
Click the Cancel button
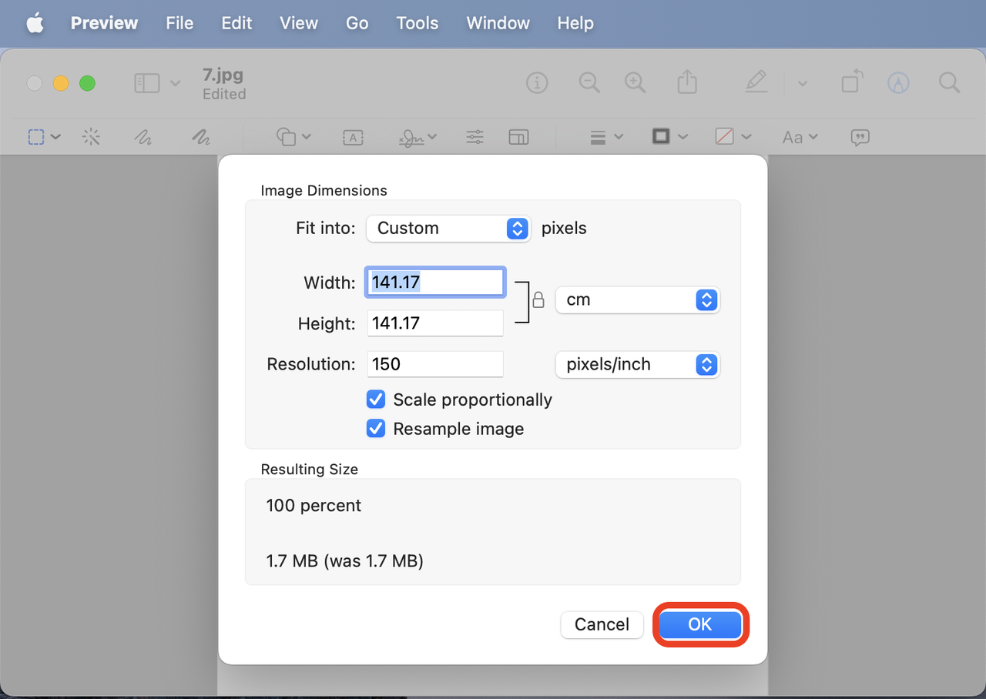[602, 624]
